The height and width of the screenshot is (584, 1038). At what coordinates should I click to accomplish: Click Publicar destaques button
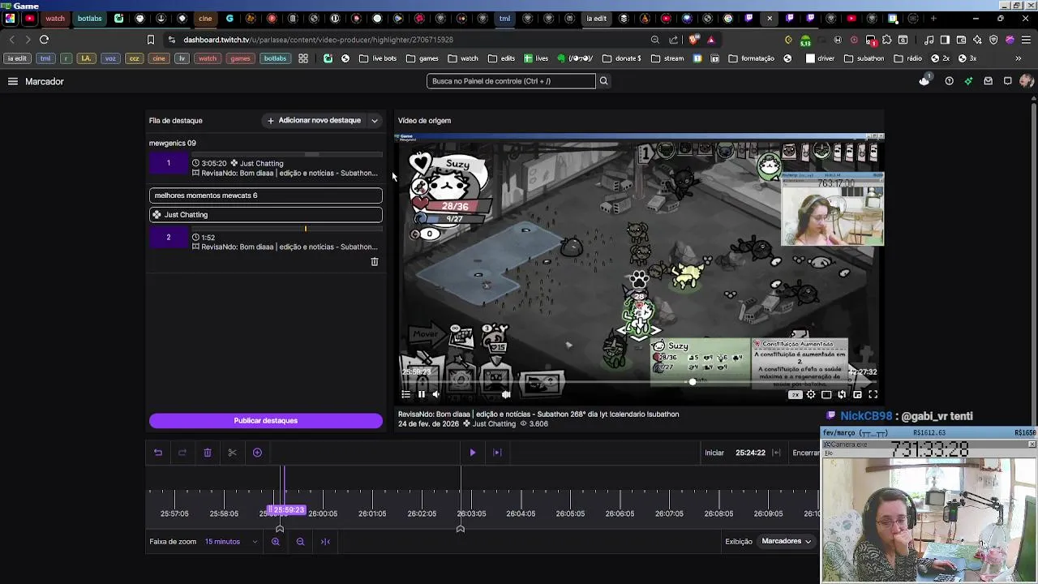coord(266,421)
